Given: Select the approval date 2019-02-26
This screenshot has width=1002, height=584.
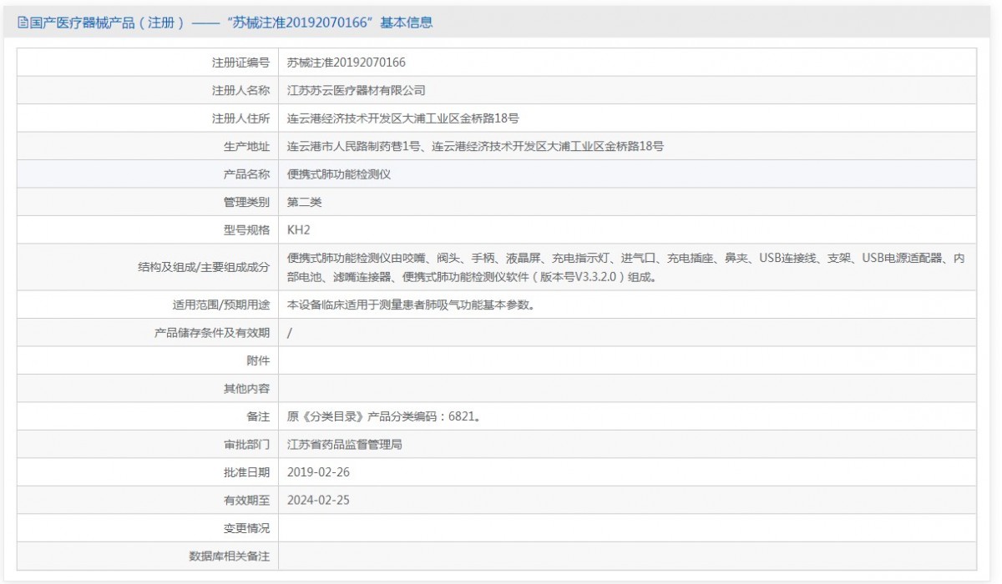Looking at the screenshot, I should point(317,472).
